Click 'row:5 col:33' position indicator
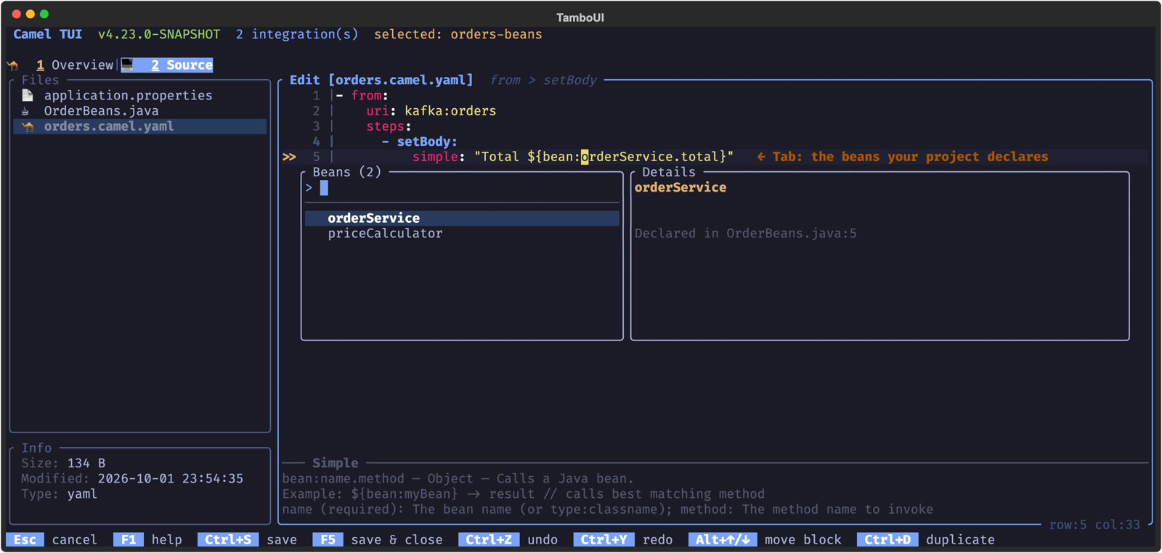Viewport: 1162px width, 553px height. pyautogui.click(x=1094, y=525)
